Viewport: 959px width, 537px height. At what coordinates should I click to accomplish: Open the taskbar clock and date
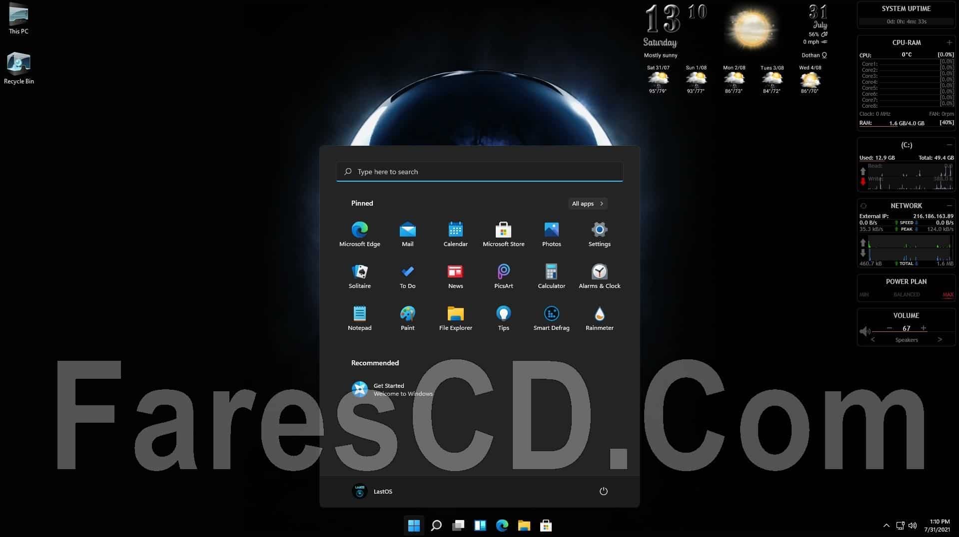[937, 526]
